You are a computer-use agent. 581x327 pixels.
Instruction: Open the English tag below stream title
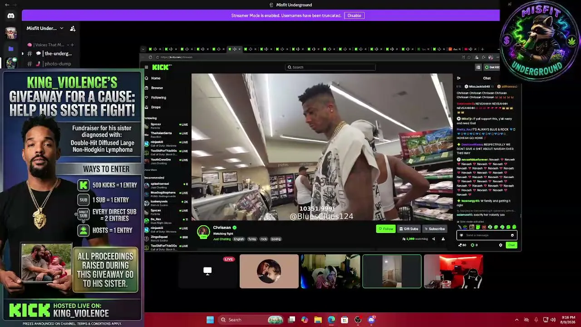239,239
